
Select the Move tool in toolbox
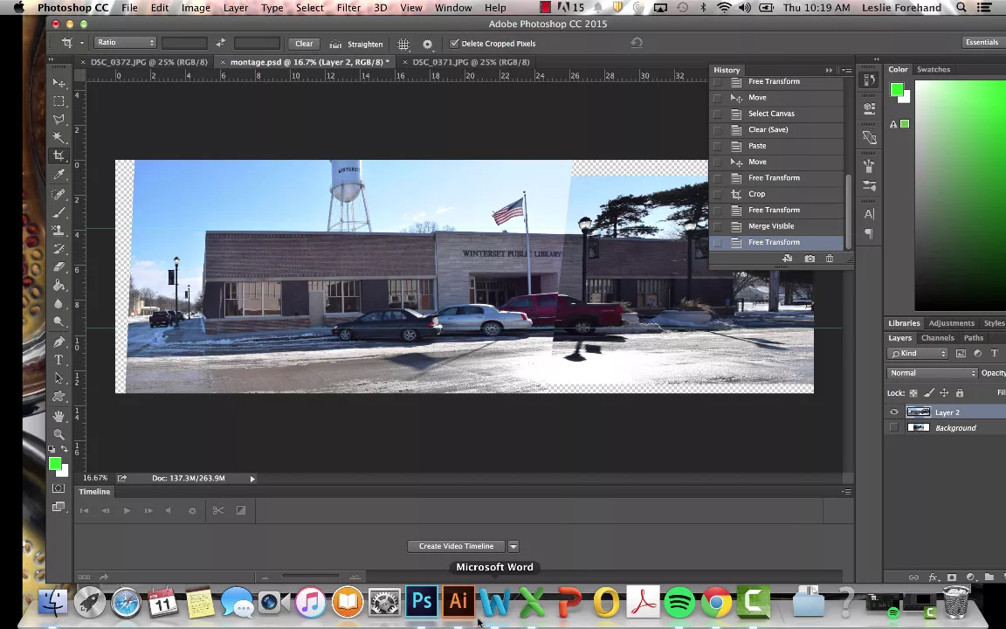click(59, 84)
